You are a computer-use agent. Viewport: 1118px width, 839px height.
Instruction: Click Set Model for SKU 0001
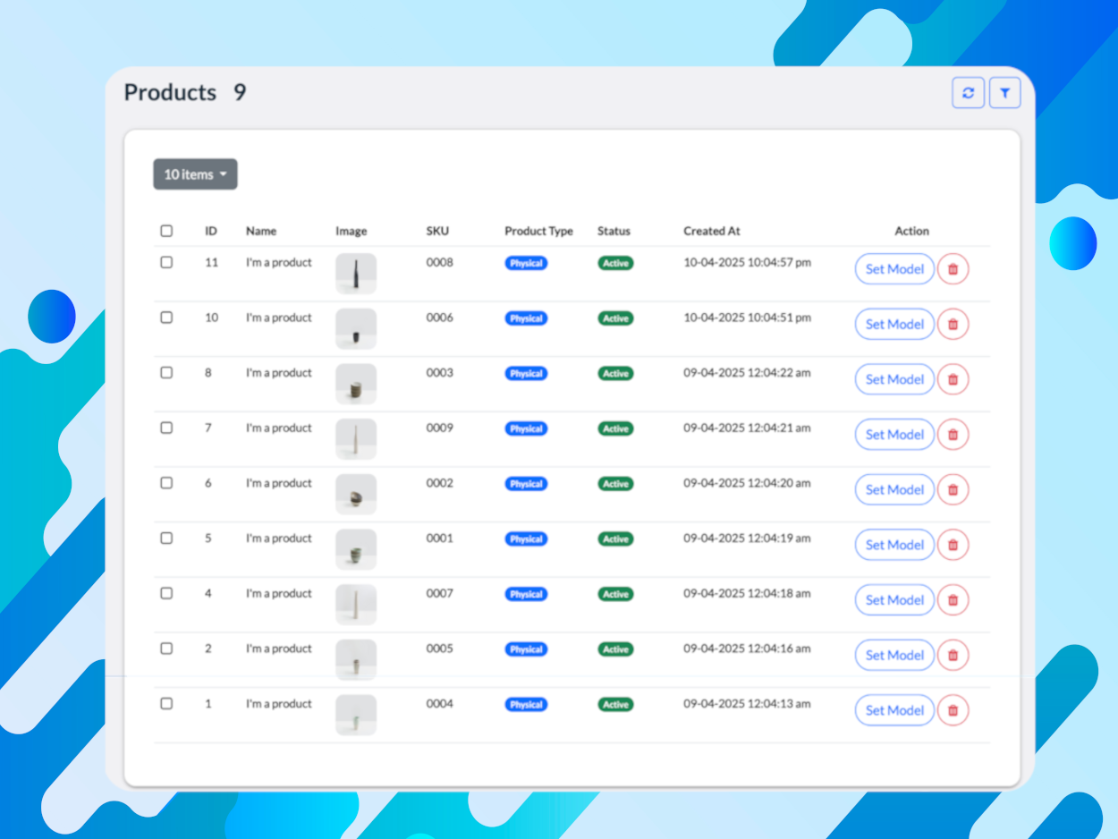pyautogui.click(x=894, y=545)
